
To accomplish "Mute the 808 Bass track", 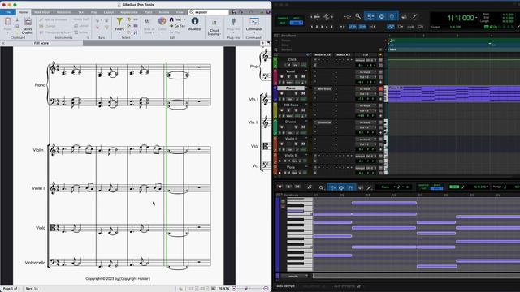I will pos(303,110).
